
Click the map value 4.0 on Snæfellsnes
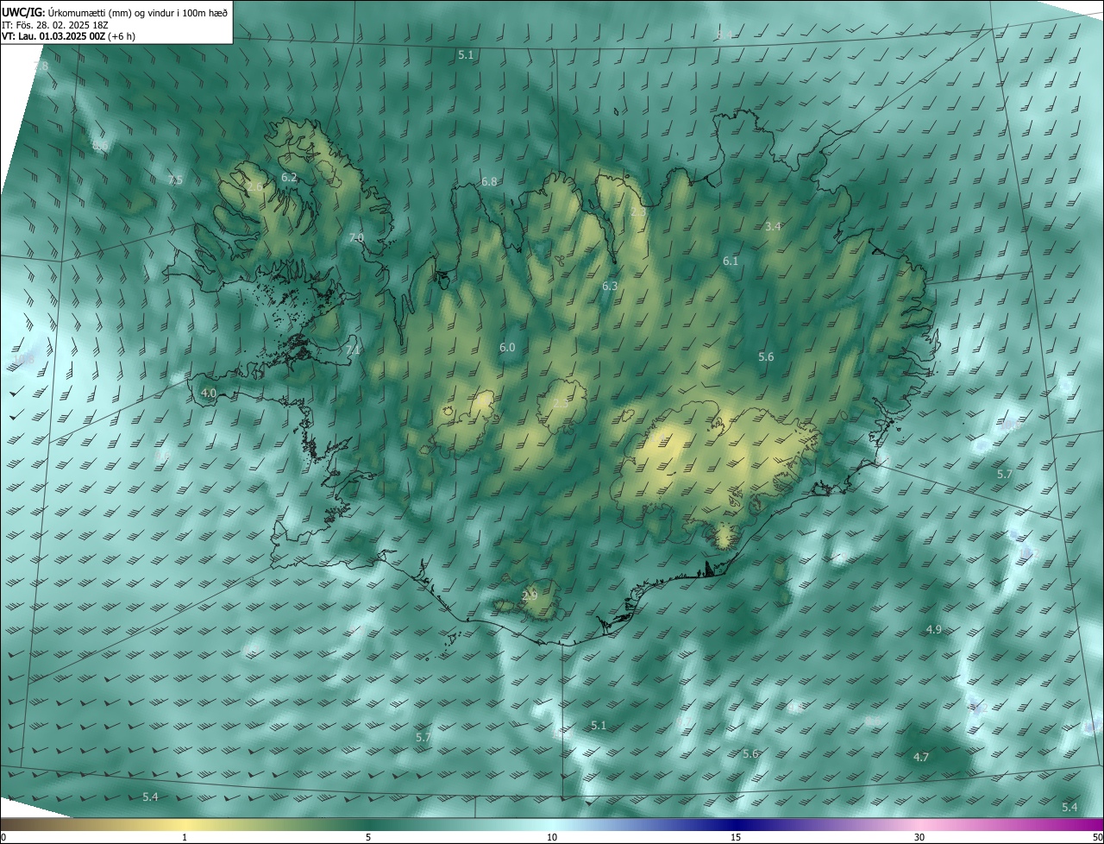click(208, 393)
